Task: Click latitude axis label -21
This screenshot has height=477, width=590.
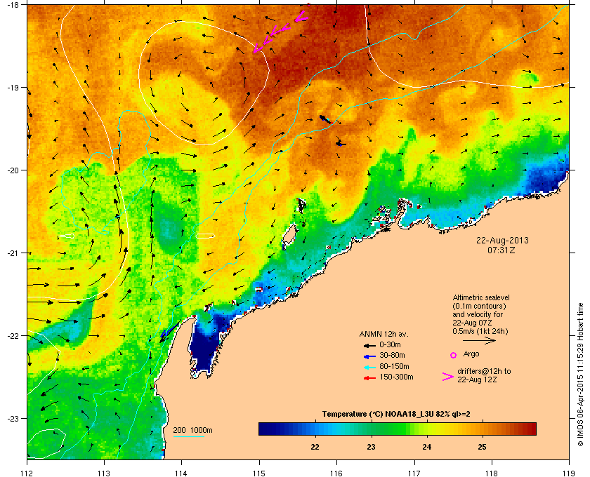Action: 13,253
